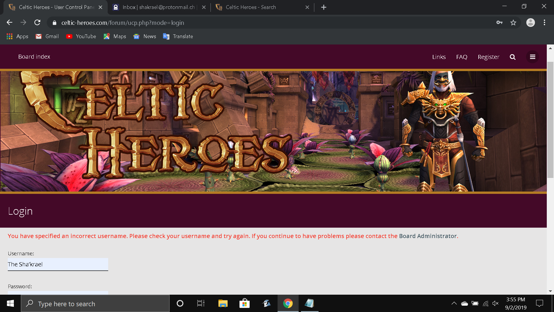Viewport: 554px width, 312px height.
Task: Open File Explorer from the taskbar
Action: coord(223,303)
